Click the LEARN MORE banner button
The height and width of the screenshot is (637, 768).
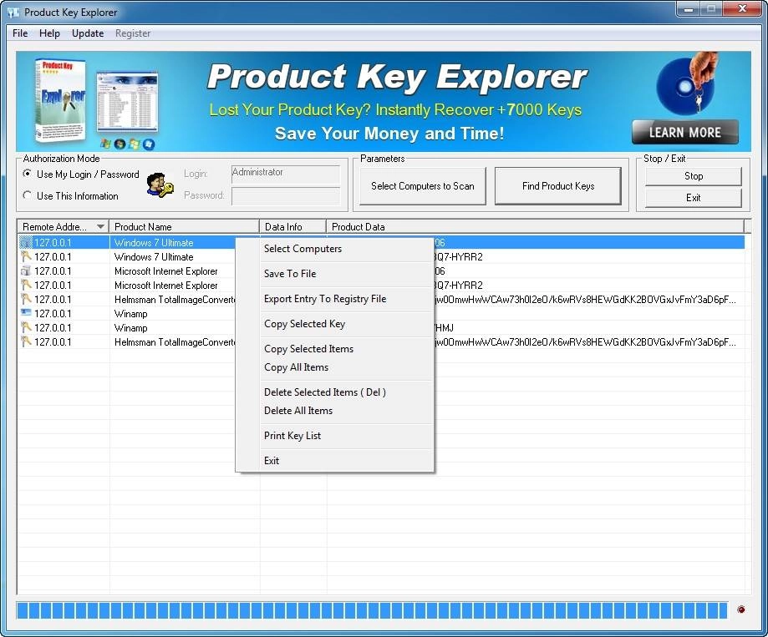pyautogui.click(x=684, y=132)
